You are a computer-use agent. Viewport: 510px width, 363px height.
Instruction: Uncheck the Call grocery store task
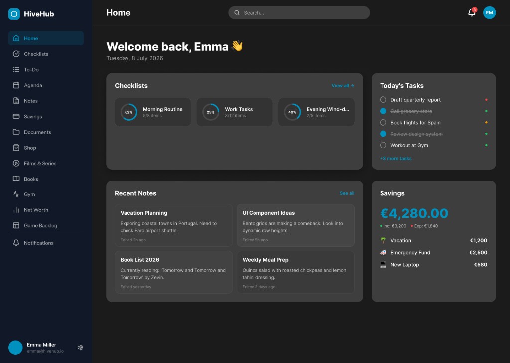click(x=383, y=111)
